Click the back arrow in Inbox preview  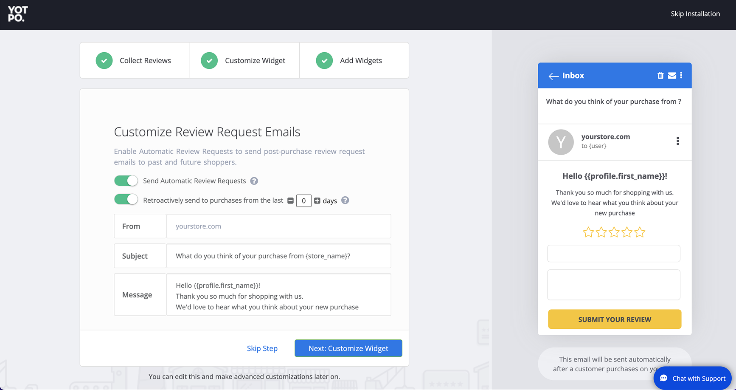pos(553,76)
